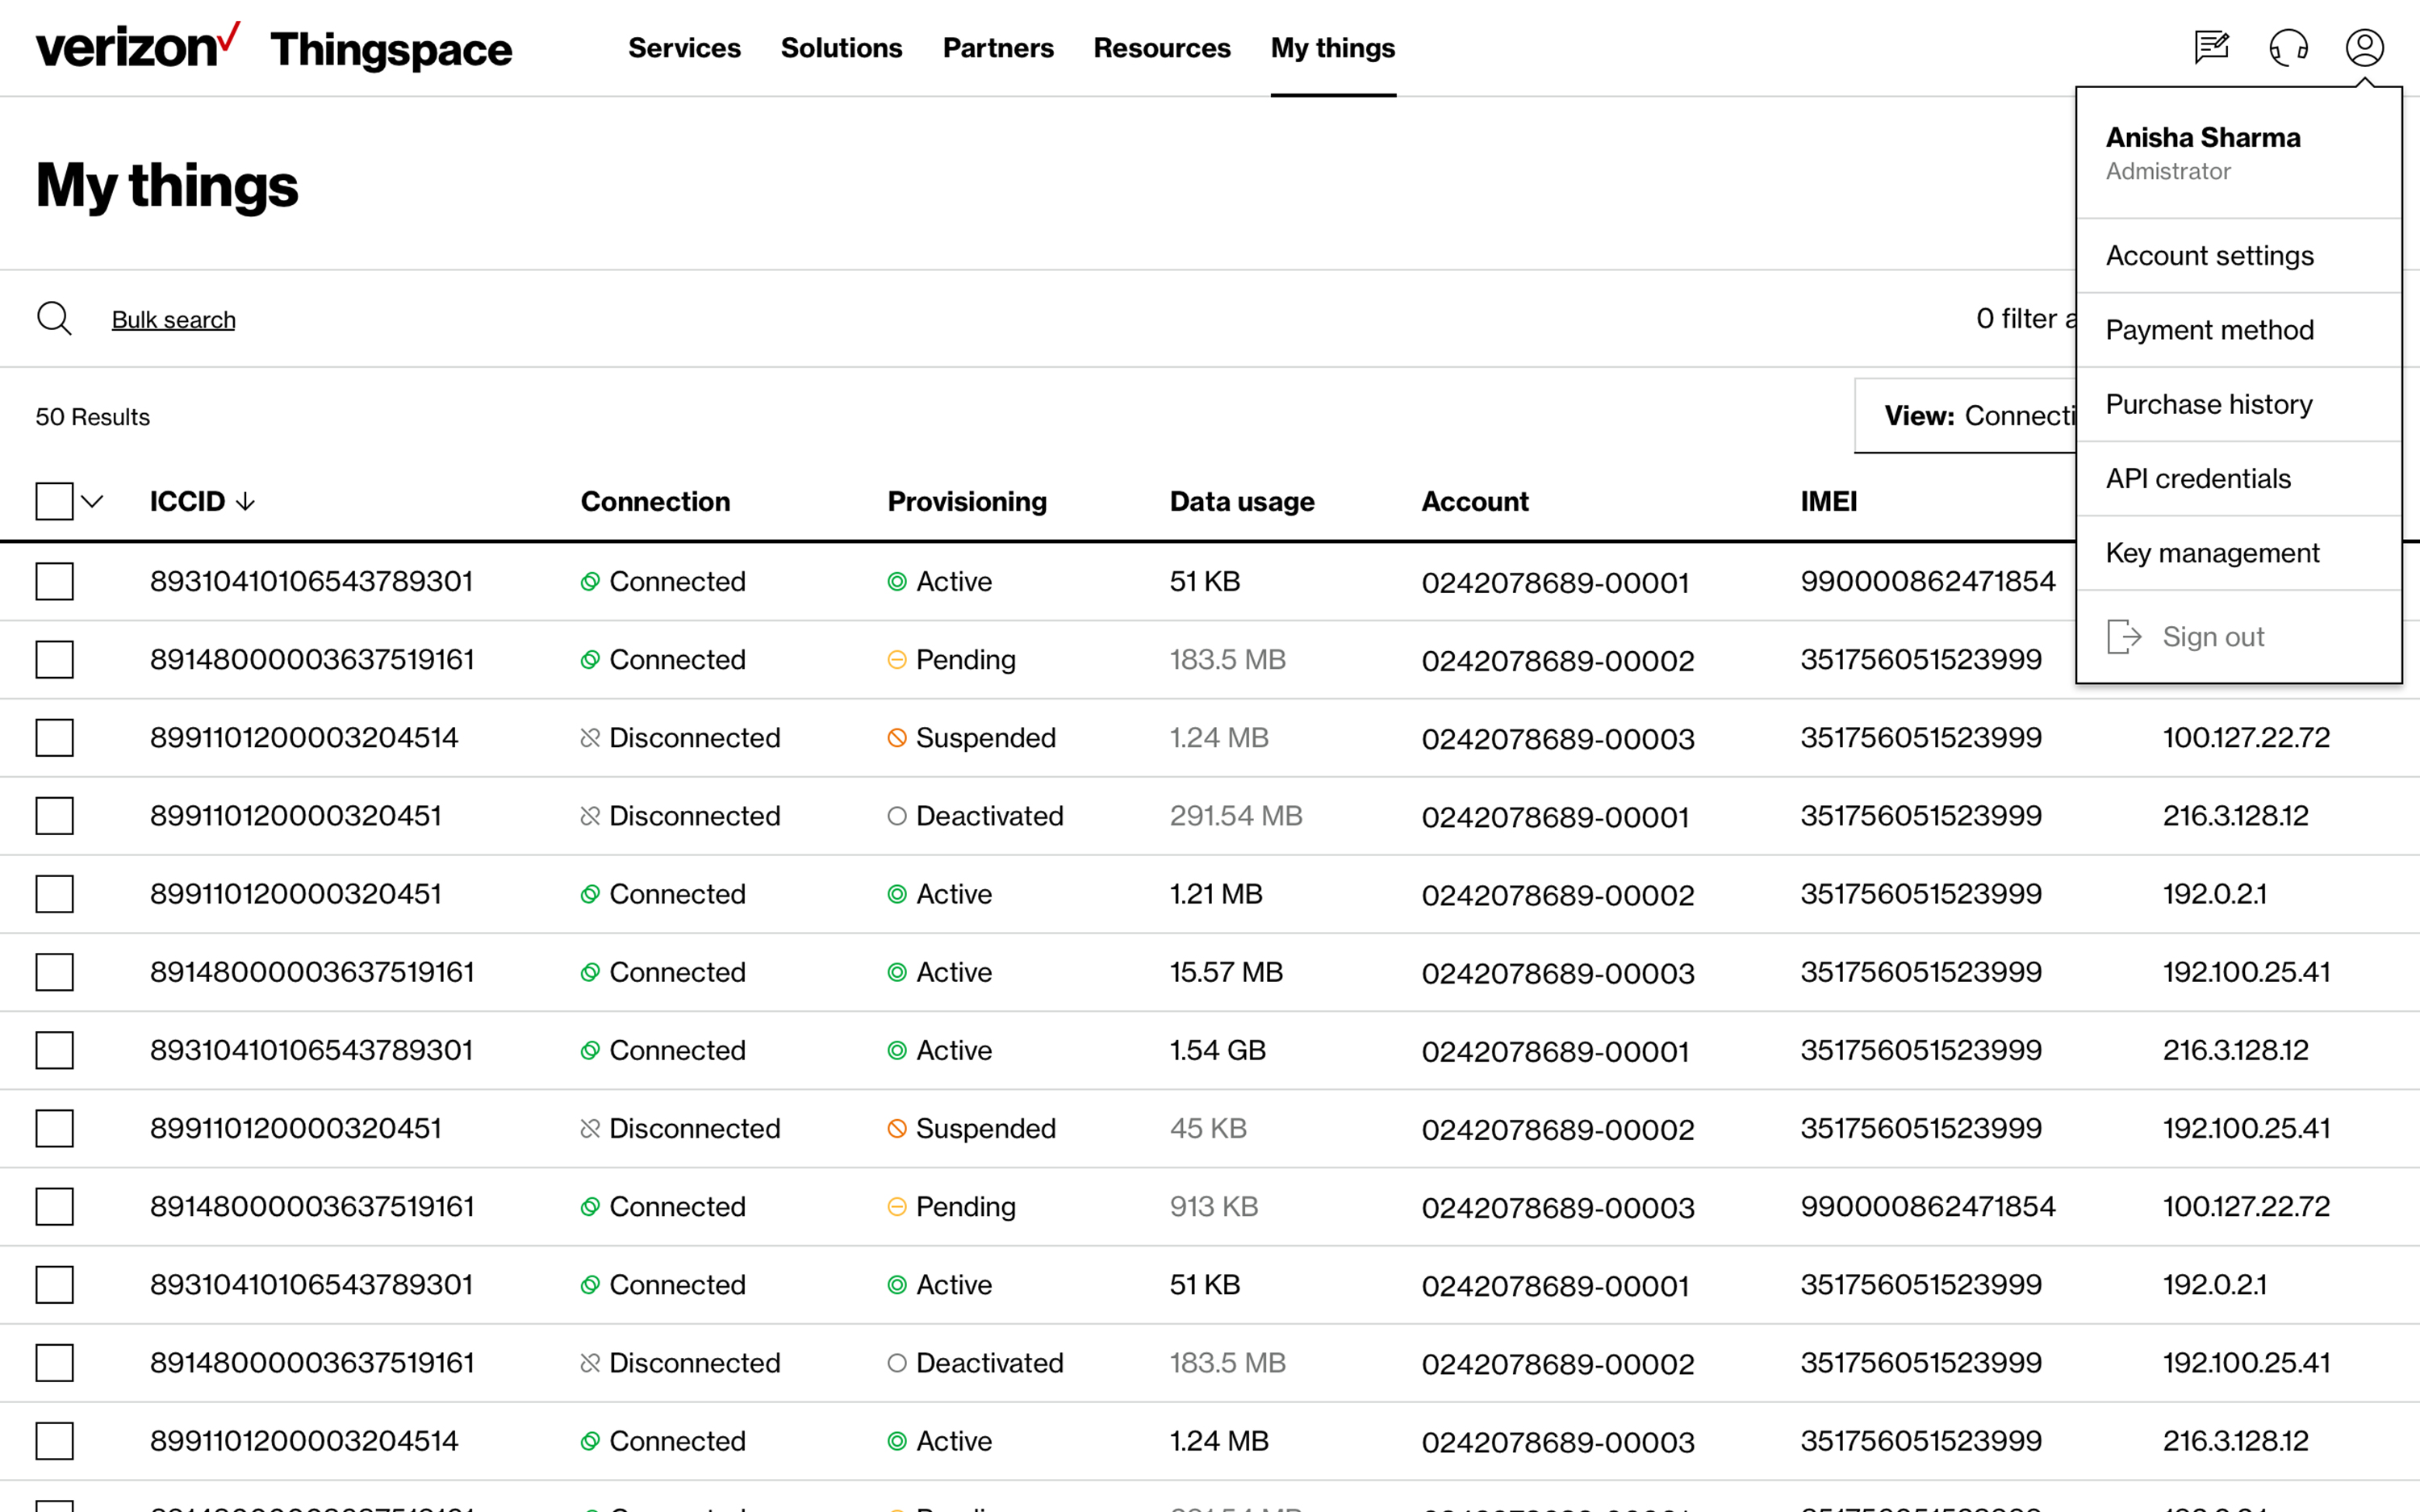Click the headset support icon
The image size is (2420, 1512).
2288,47
